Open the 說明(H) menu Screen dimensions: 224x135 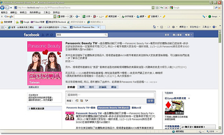click(x=56, y=12)
